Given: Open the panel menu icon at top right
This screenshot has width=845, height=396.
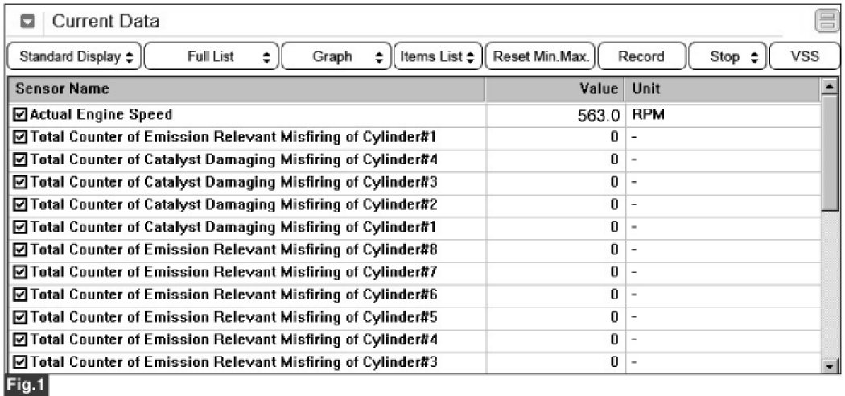Looking at the screenshot, I should (x=826, y=21).
